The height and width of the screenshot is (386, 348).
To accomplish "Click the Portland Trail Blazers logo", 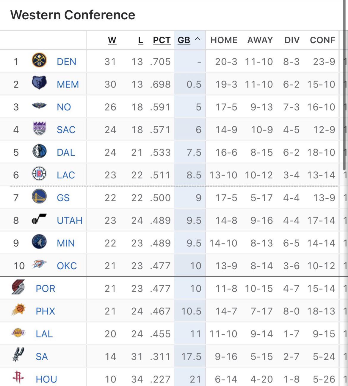I will tap(18, 287).
